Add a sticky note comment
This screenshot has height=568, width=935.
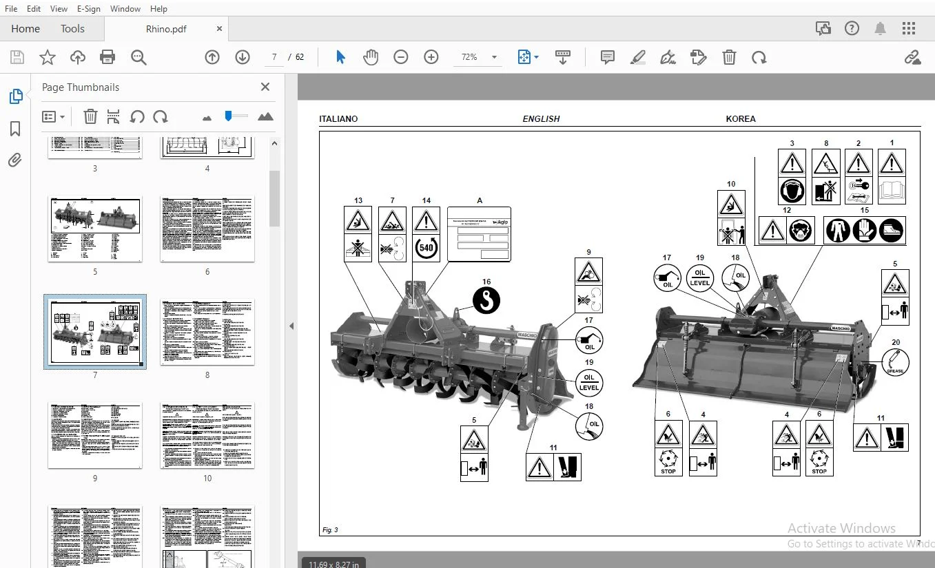608,57
